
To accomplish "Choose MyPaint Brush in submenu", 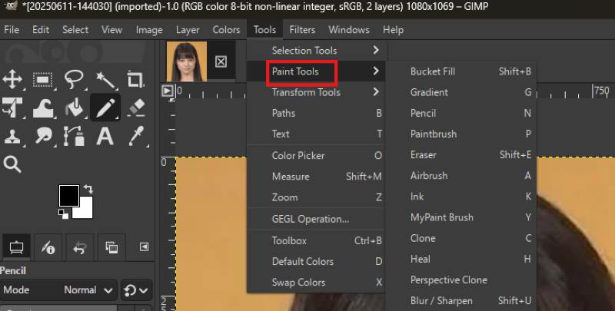I will point(461,217).
